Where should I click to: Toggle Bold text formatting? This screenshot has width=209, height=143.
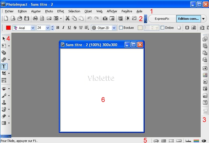tap(58, 28)
